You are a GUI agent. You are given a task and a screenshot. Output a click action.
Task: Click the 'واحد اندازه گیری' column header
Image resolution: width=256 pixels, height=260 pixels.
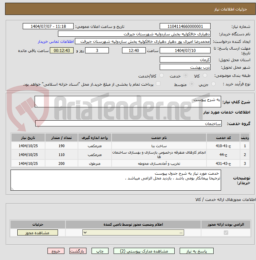click(95, 138)
